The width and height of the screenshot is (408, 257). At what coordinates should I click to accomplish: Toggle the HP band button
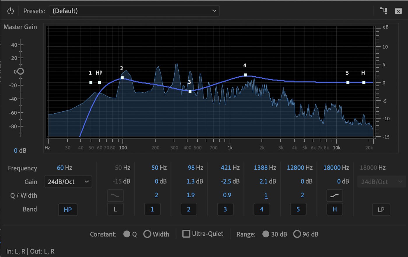[x=68, y=210]
